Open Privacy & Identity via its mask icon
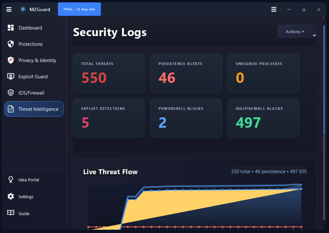This screenshot has width=329, height=233. (10, 60)
